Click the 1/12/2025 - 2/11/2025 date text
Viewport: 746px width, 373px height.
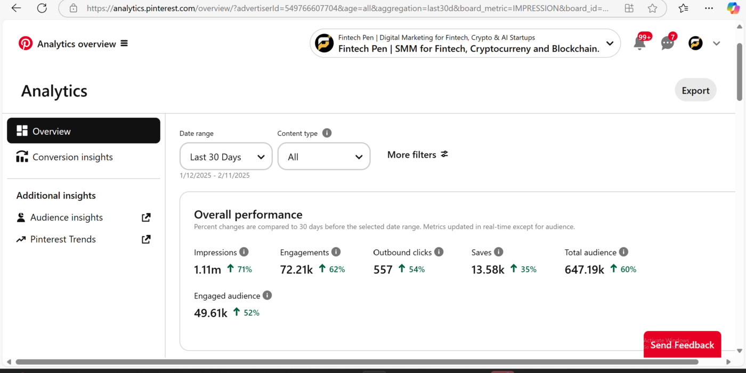click(214, 175)
